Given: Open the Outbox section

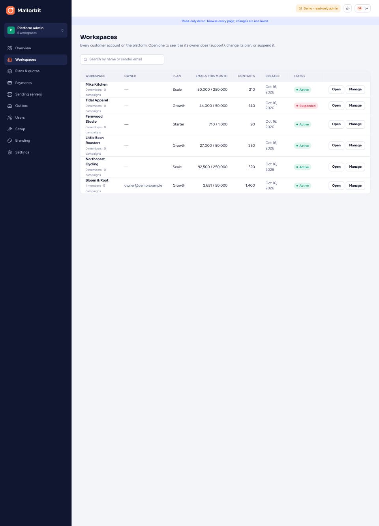Looking at the screenshot, I should [x=36, y=106].
